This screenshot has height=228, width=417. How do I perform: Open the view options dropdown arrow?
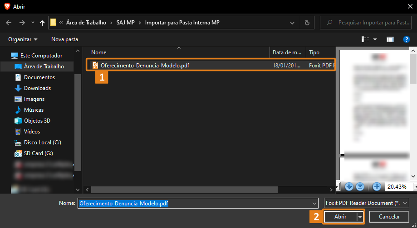[x=375, y=39]
